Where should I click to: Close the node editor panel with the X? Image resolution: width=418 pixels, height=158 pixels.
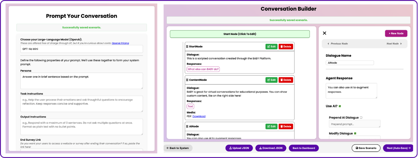click(324, 33)
